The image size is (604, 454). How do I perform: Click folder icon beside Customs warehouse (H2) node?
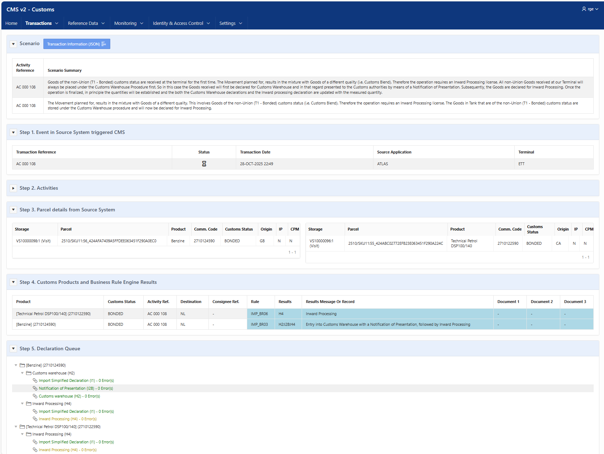pyautogui.click(x=28, y=373)
